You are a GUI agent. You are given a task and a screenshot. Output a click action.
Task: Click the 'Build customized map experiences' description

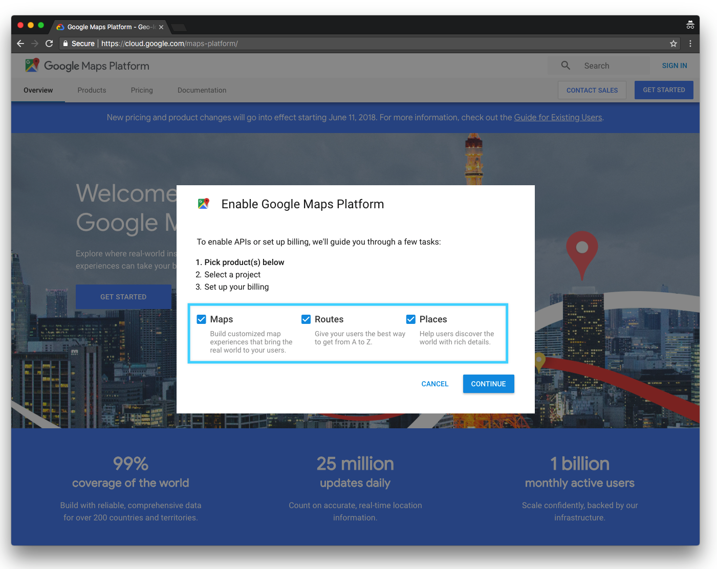[x=251, y=342]
